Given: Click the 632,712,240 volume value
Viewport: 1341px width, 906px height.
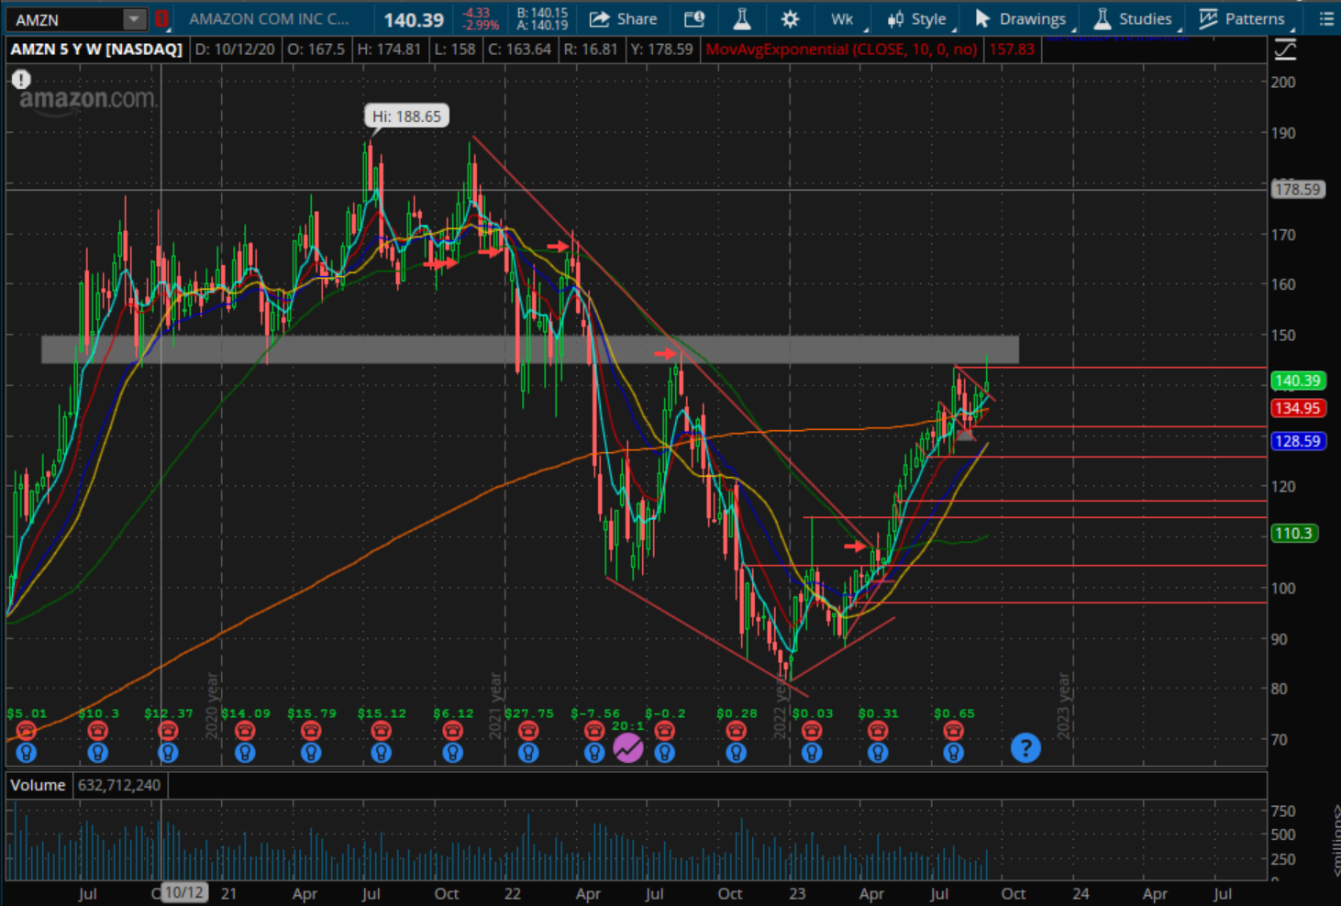Looking at the screenshot, I should coord(119,785).
